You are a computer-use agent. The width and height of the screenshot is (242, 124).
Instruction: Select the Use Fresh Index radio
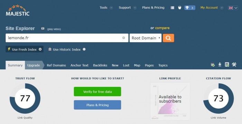click(x=40, y=49)
